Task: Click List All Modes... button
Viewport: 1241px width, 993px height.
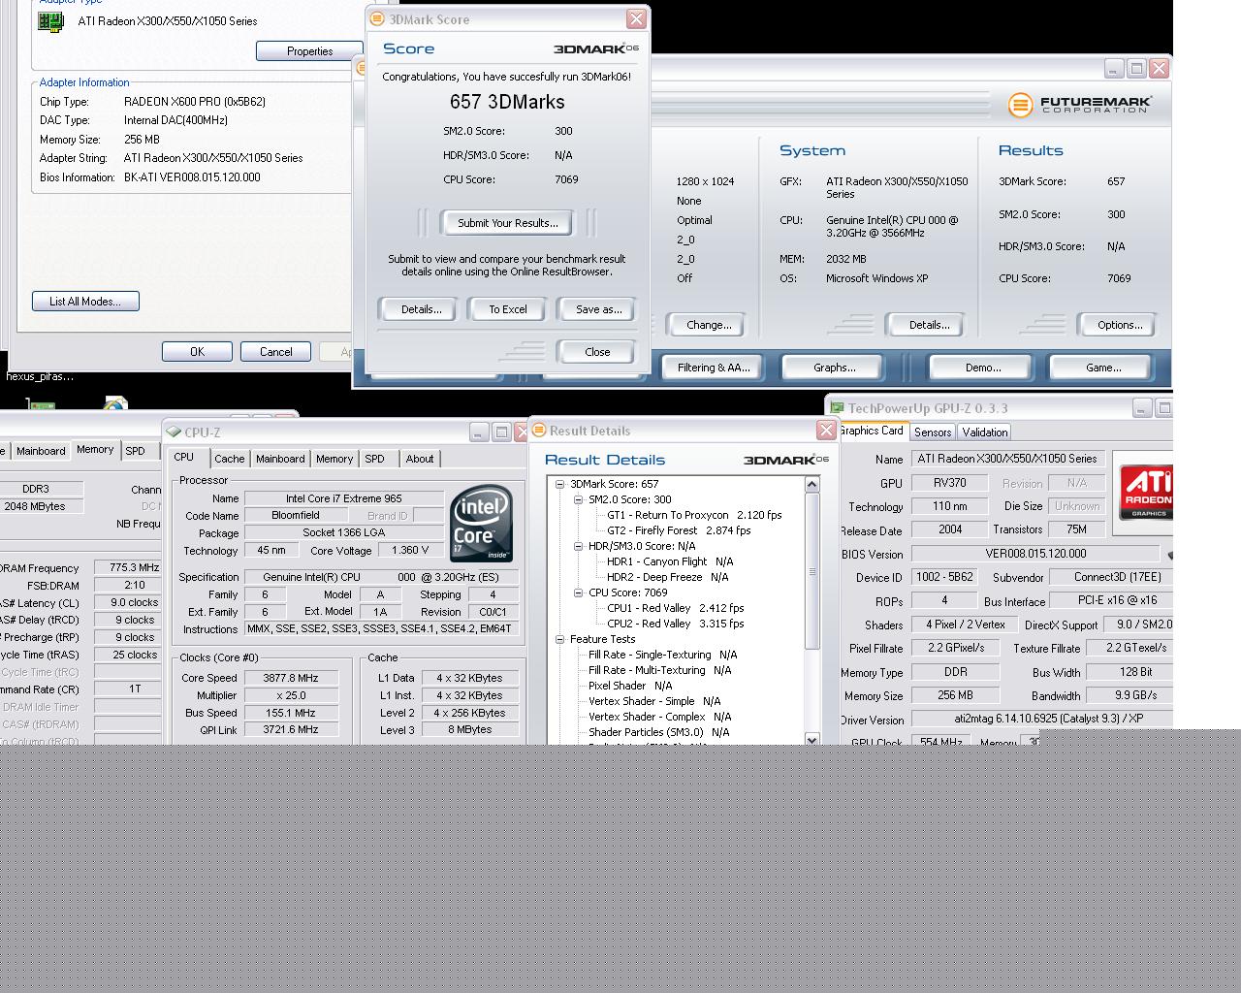Action: 85,302
